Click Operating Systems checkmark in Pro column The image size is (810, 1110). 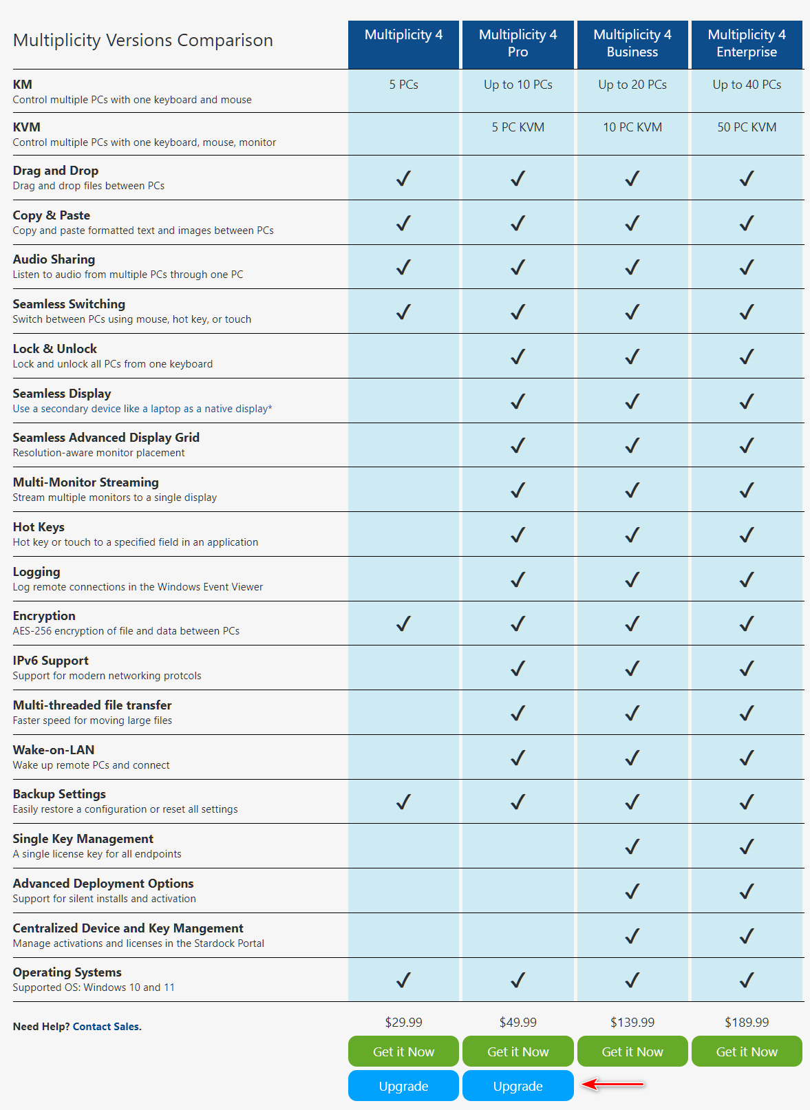(x=518, y=979)
